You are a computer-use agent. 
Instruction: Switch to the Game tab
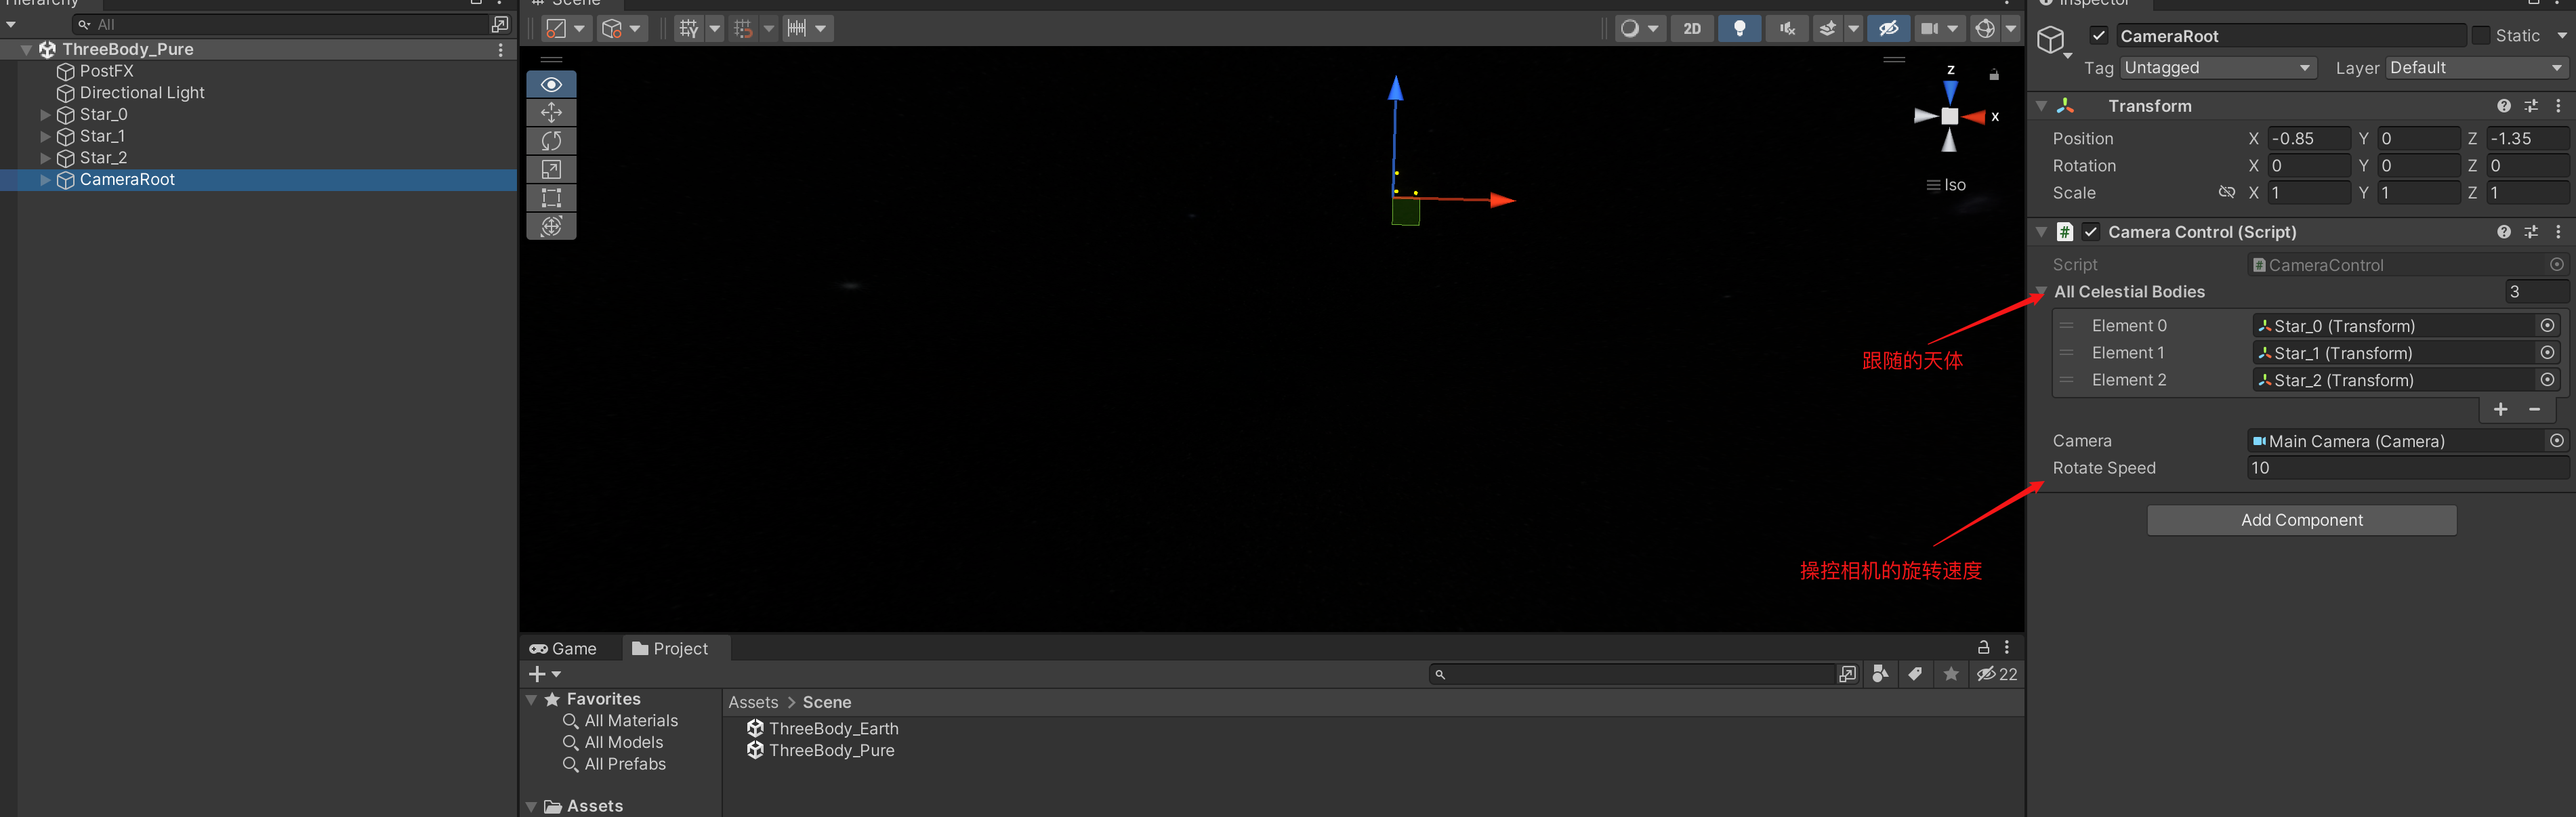point(563,649)
